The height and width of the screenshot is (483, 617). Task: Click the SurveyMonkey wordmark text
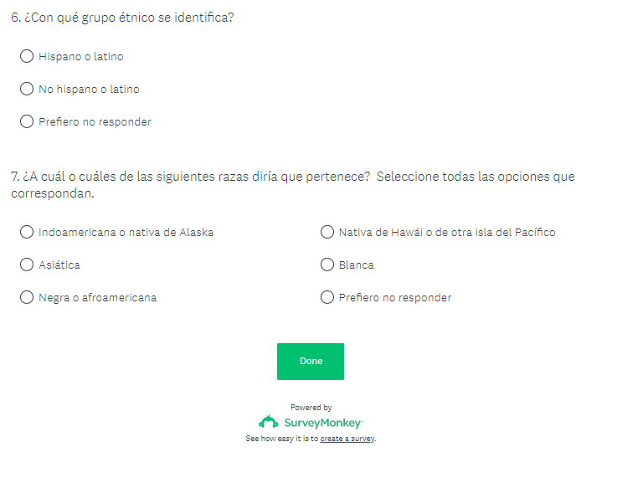pos(323,423)
